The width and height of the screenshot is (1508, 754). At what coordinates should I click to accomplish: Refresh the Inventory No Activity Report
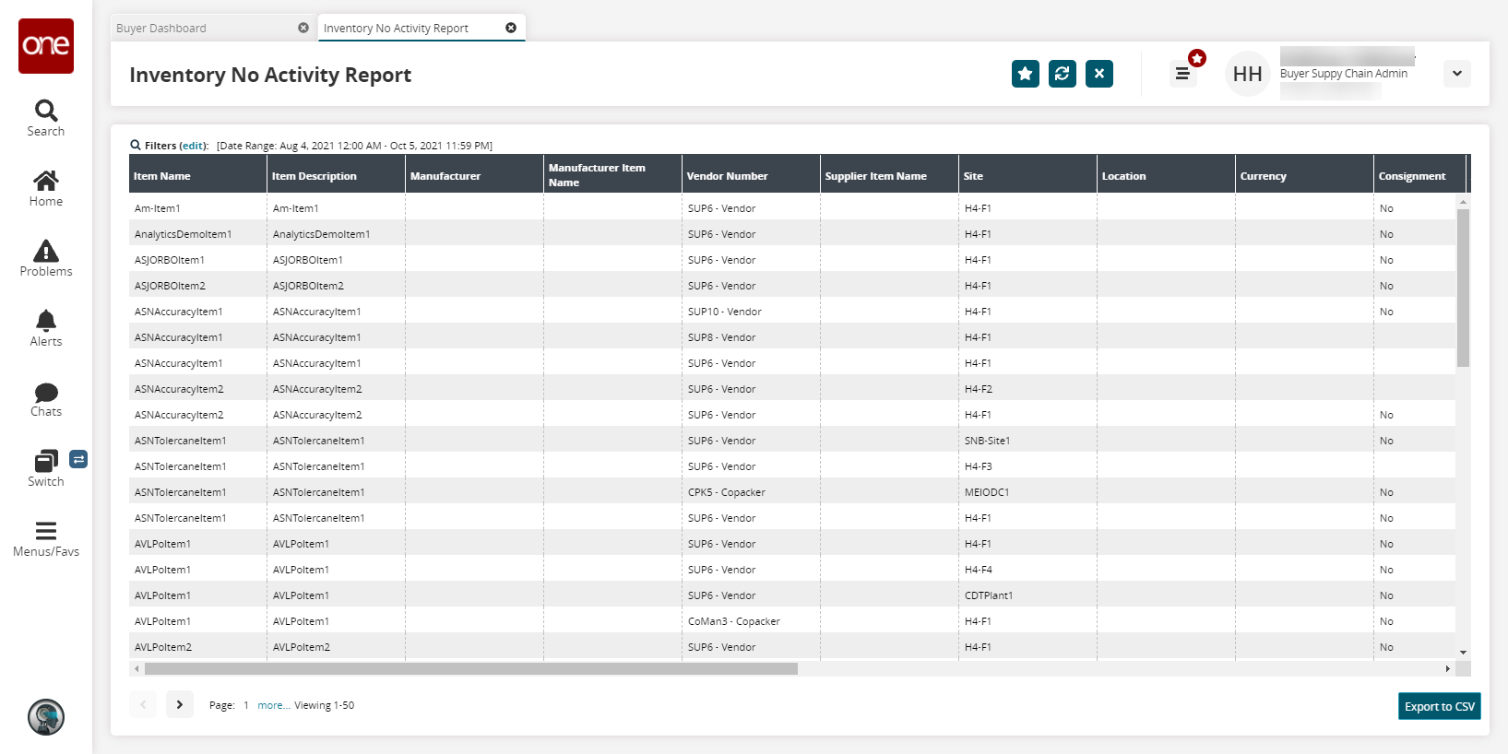[1062, 74]
